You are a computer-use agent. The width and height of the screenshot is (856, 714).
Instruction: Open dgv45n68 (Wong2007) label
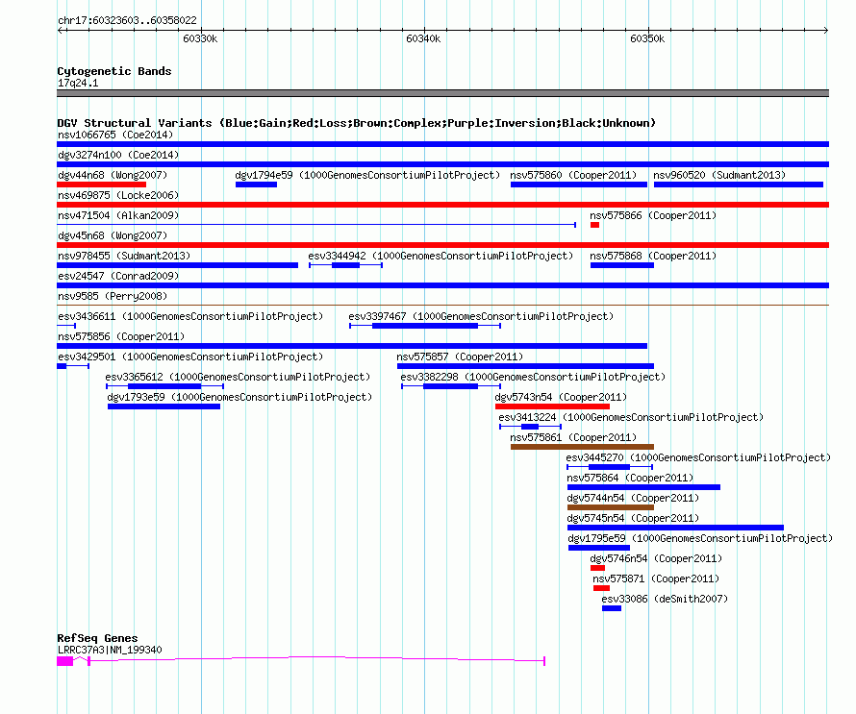click(x=113, y=235)
